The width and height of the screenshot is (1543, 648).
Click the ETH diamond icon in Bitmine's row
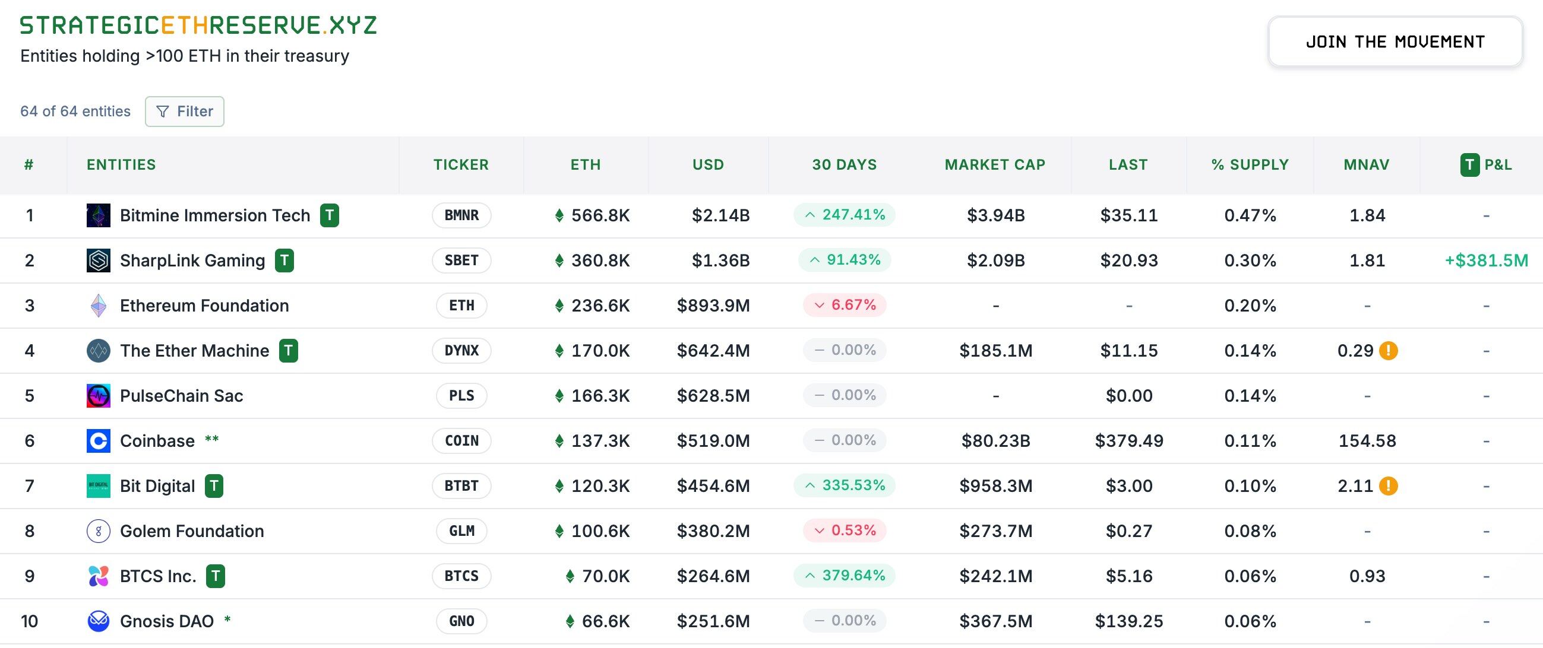click(x=559, y=215)
